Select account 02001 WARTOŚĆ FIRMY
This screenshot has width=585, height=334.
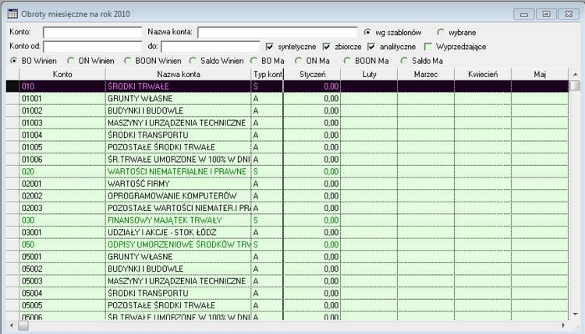[287, 184]
